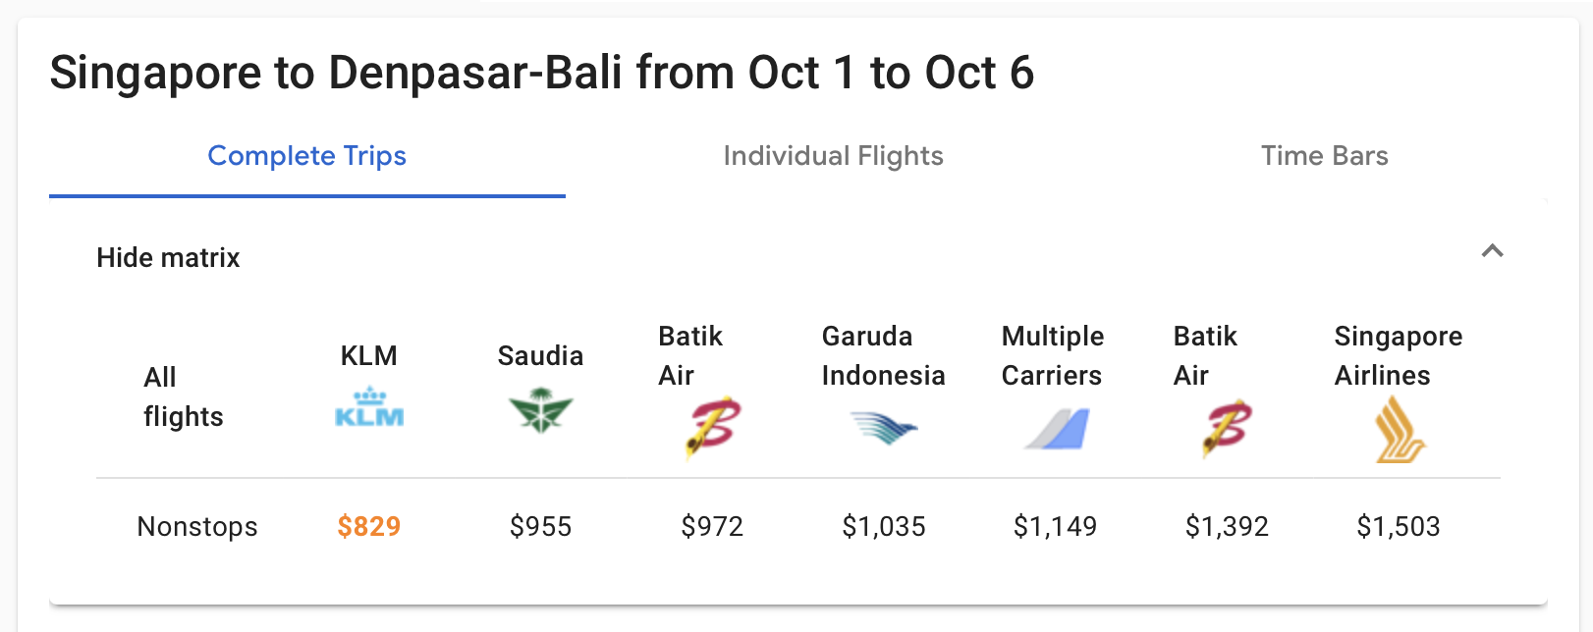
Task: Pick the $972 Batik Air fare
Action: pos(712,527)
